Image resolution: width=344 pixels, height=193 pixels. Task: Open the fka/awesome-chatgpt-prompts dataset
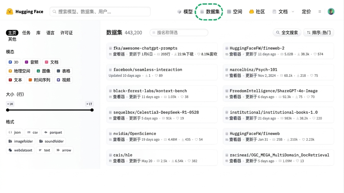[x=145, y=48]
